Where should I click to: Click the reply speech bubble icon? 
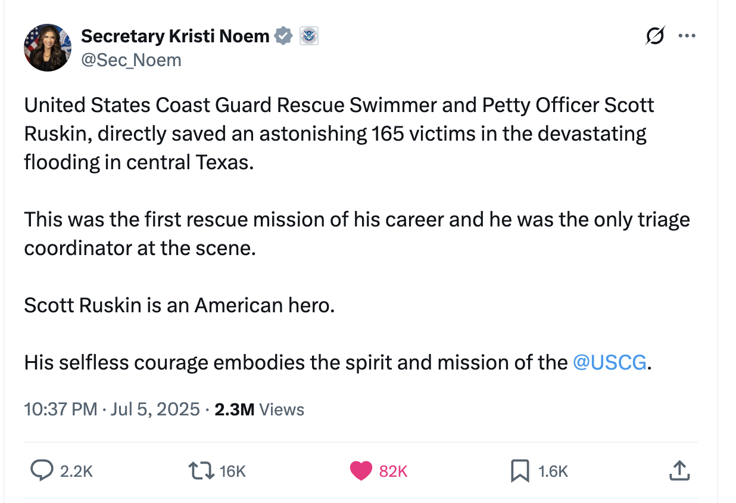[x=42, y=471]
